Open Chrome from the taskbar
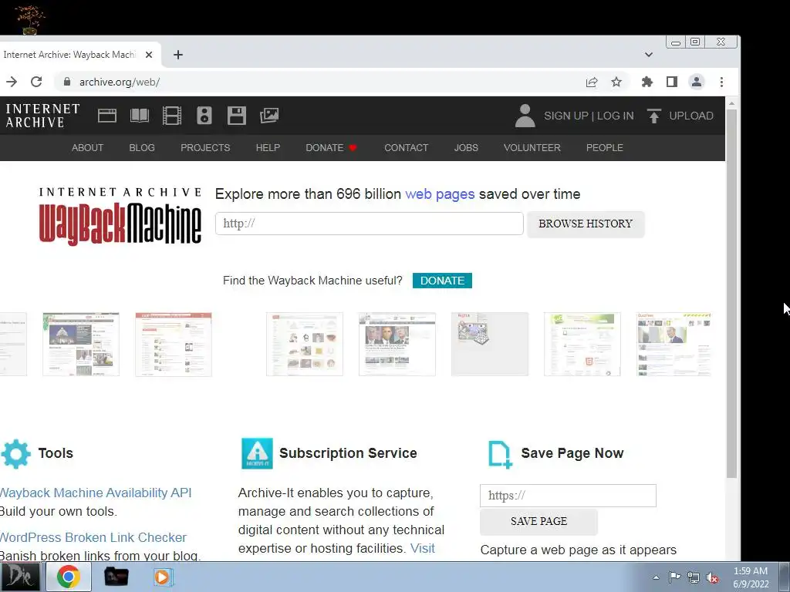 click(x=69, y=577)
